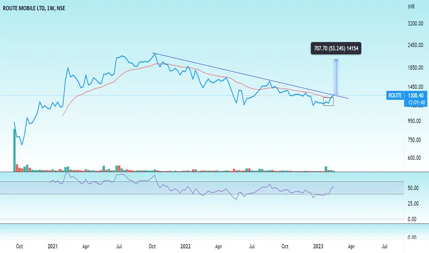This screenshot has width=429, height=253.
Task: Click the 2450.00 price axis label
Action: coord(415,45)
